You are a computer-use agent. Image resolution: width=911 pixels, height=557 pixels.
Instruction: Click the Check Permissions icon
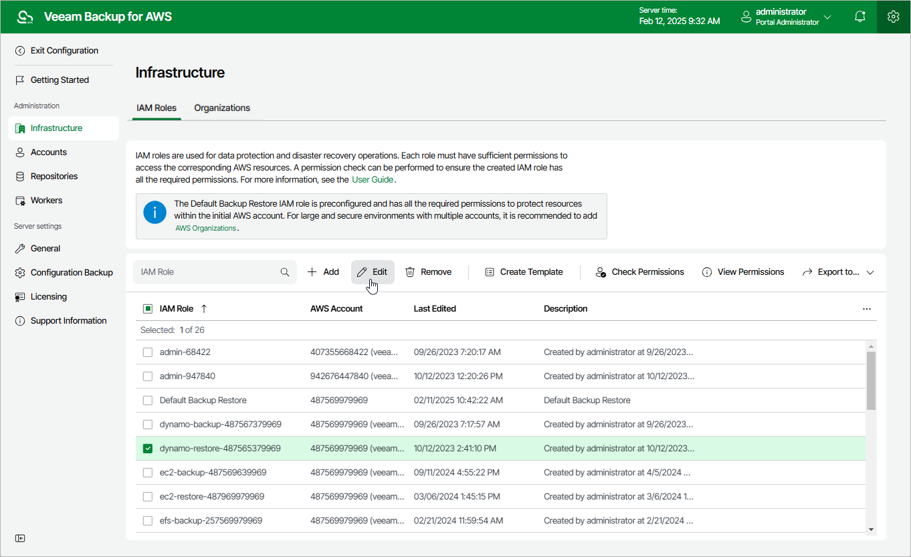tap(600, 272)
